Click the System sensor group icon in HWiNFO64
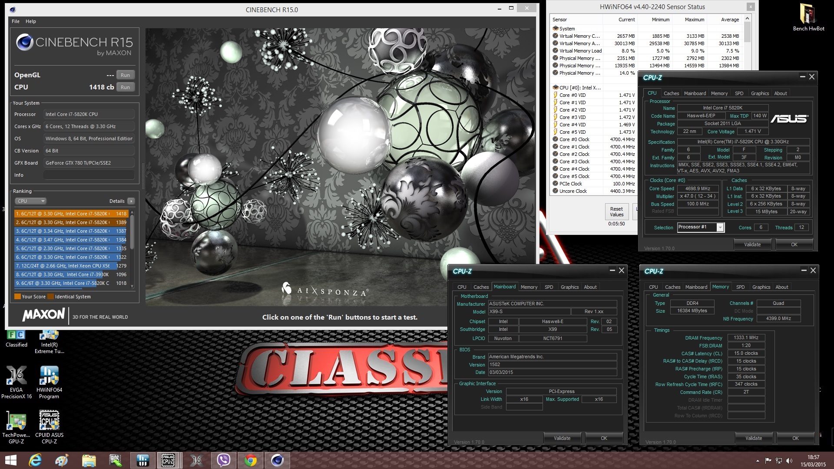Screen dimensions: 834x469 pyautogui.click(x=556, y=29)
